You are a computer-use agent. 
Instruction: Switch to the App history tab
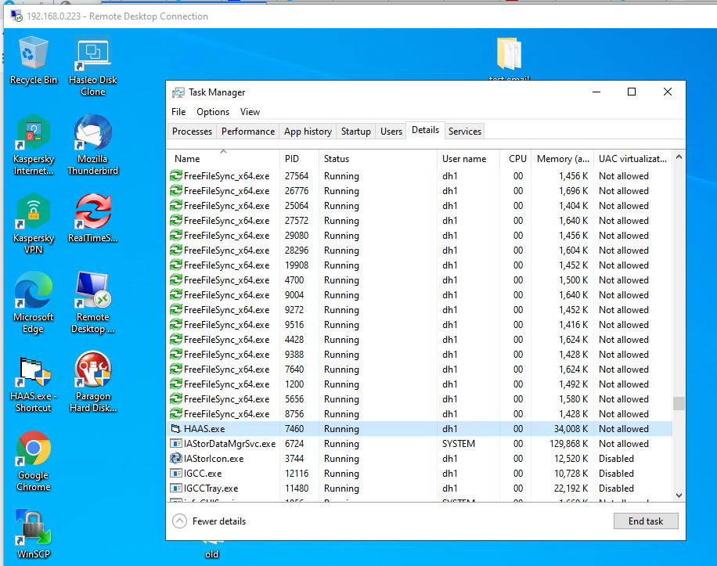point(308,132)
